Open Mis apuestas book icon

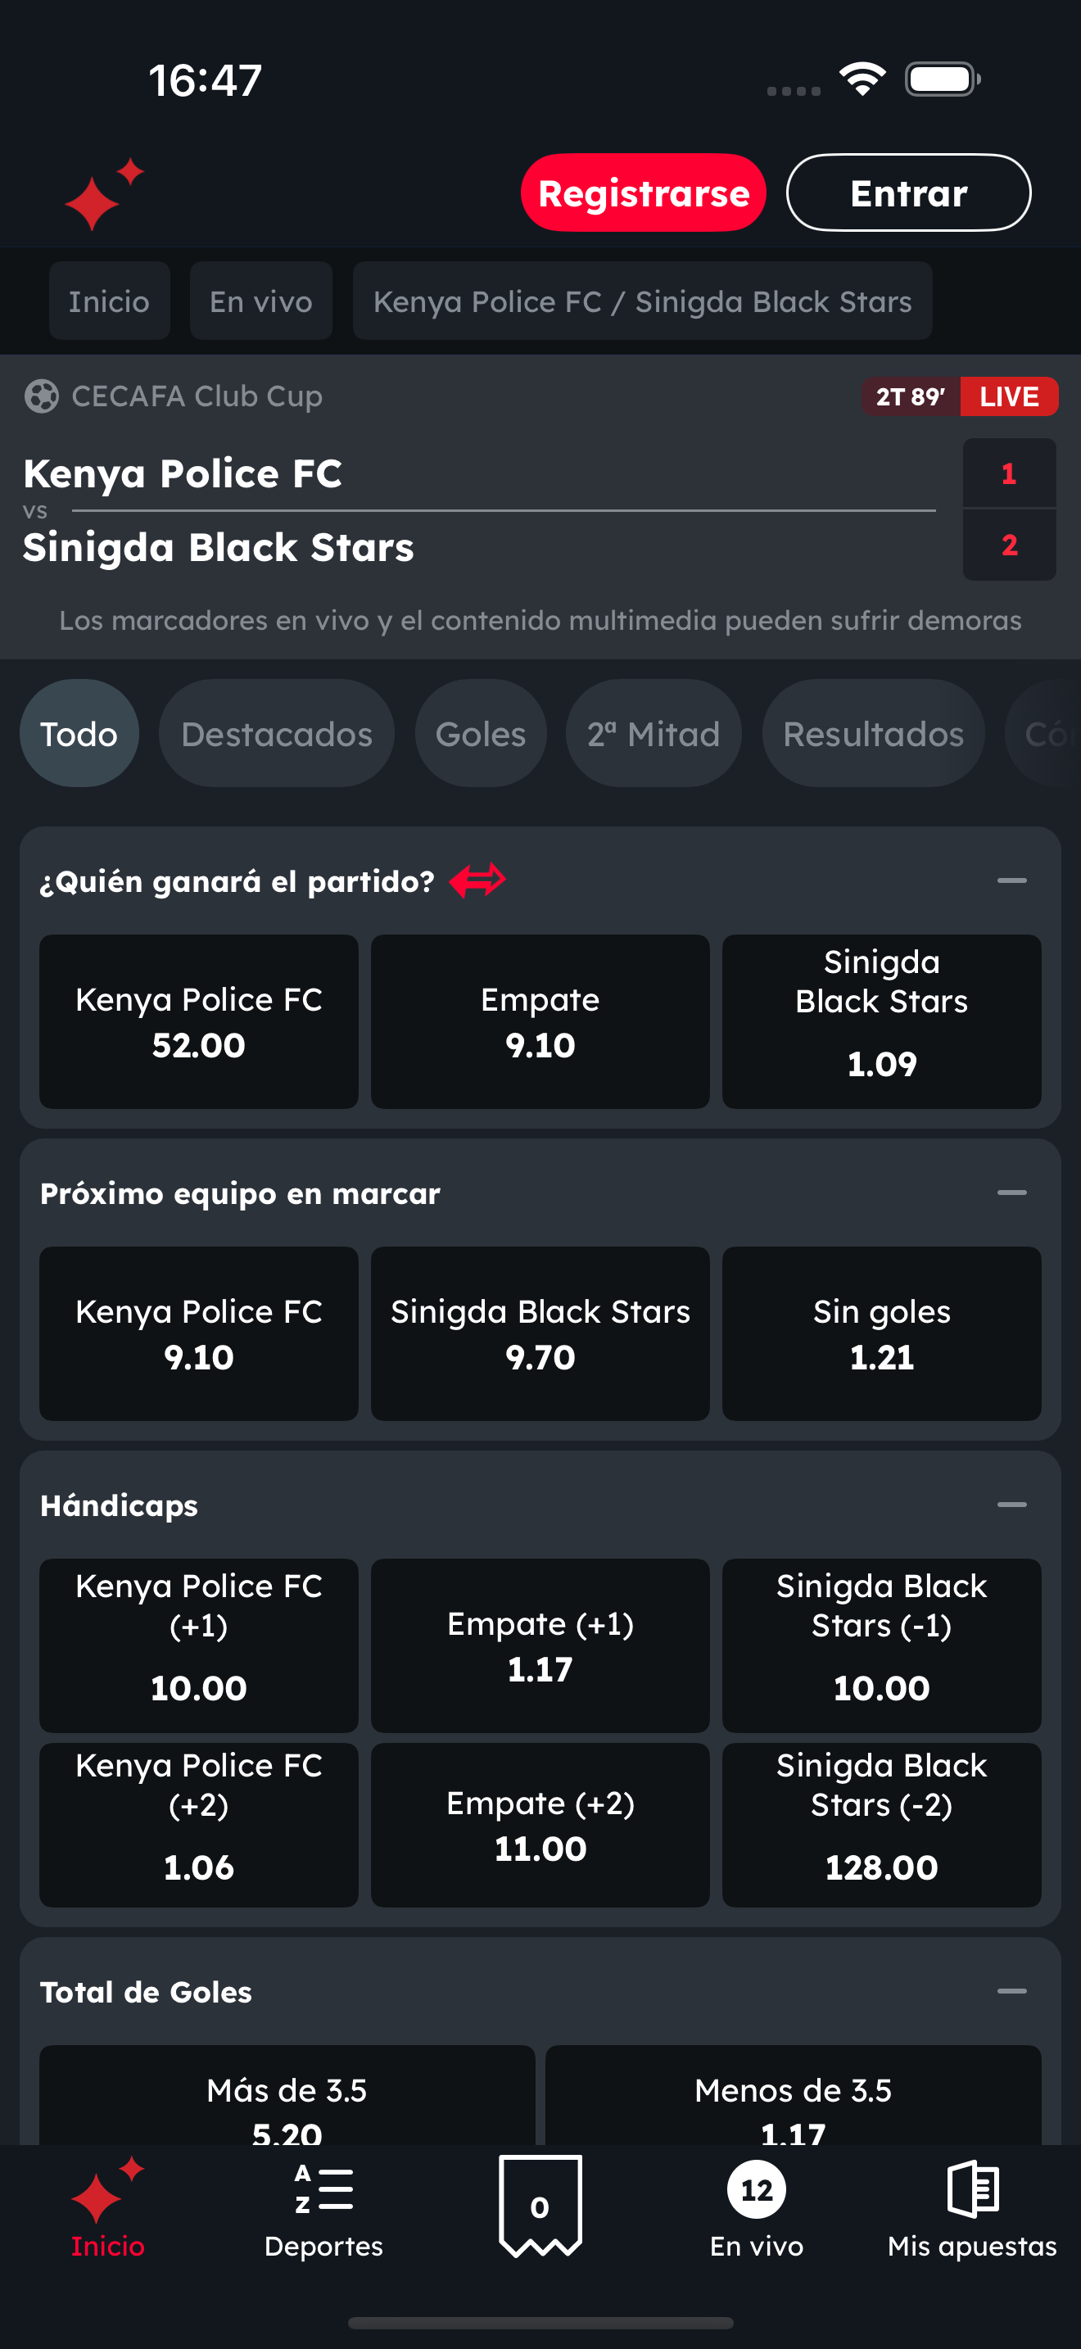973,2188
